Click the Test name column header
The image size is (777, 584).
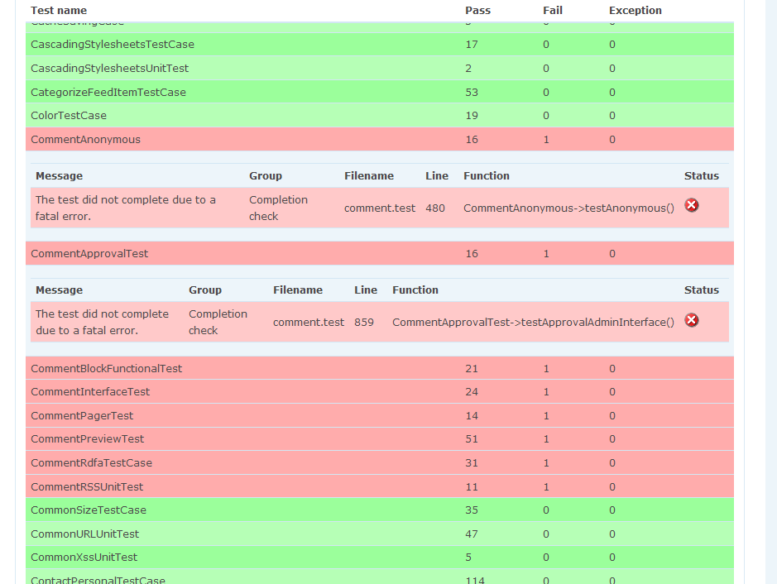(59, 11)
